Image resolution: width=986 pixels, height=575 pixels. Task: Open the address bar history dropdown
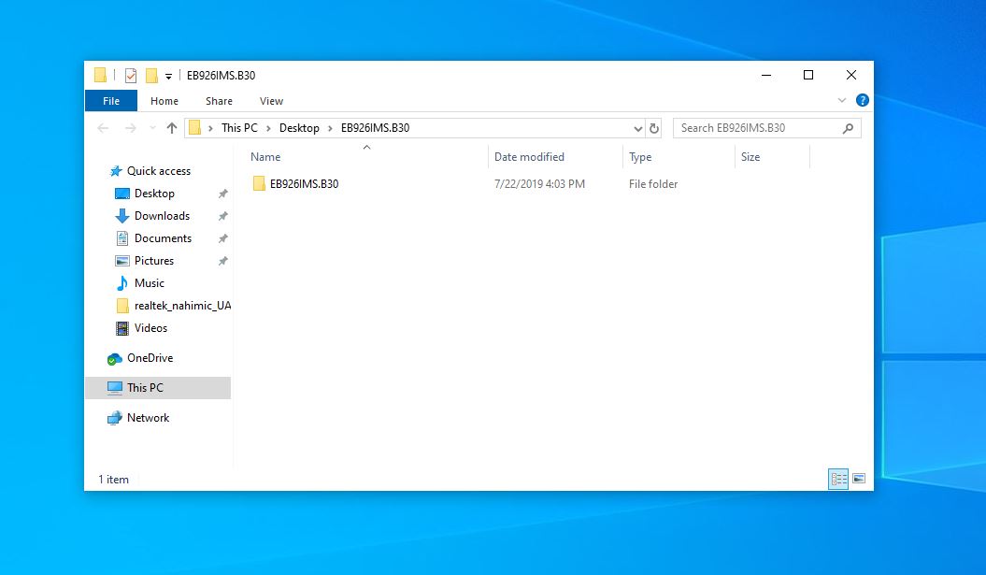(x=637, y=128)
